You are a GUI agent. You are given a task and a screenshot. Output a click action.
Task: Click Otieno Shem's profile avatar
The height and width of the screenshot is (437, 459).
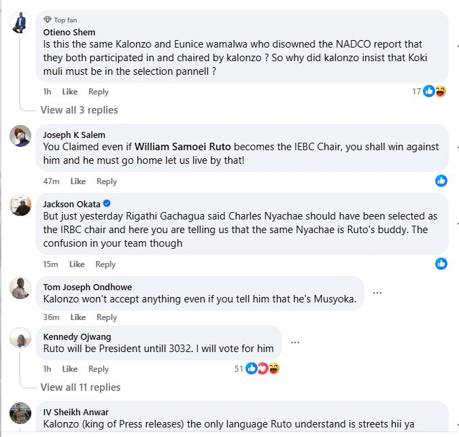click(x=20, y=23)
